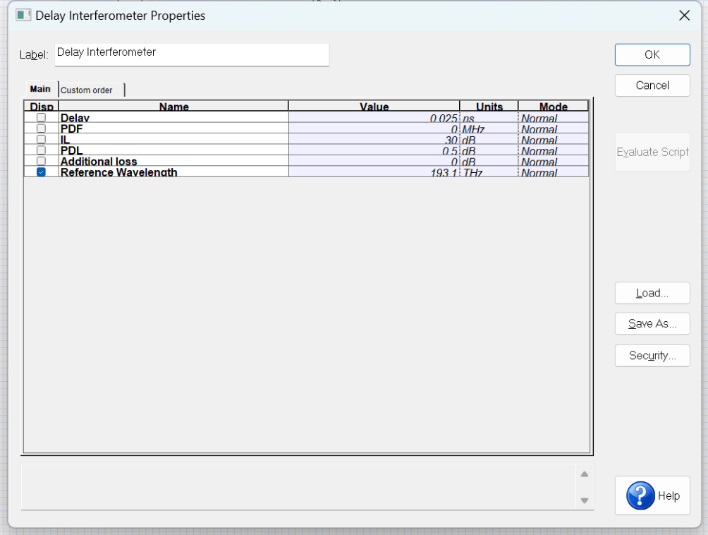Click the Save As... button
The width and height of the screenshot is (708, 535).
652,324
